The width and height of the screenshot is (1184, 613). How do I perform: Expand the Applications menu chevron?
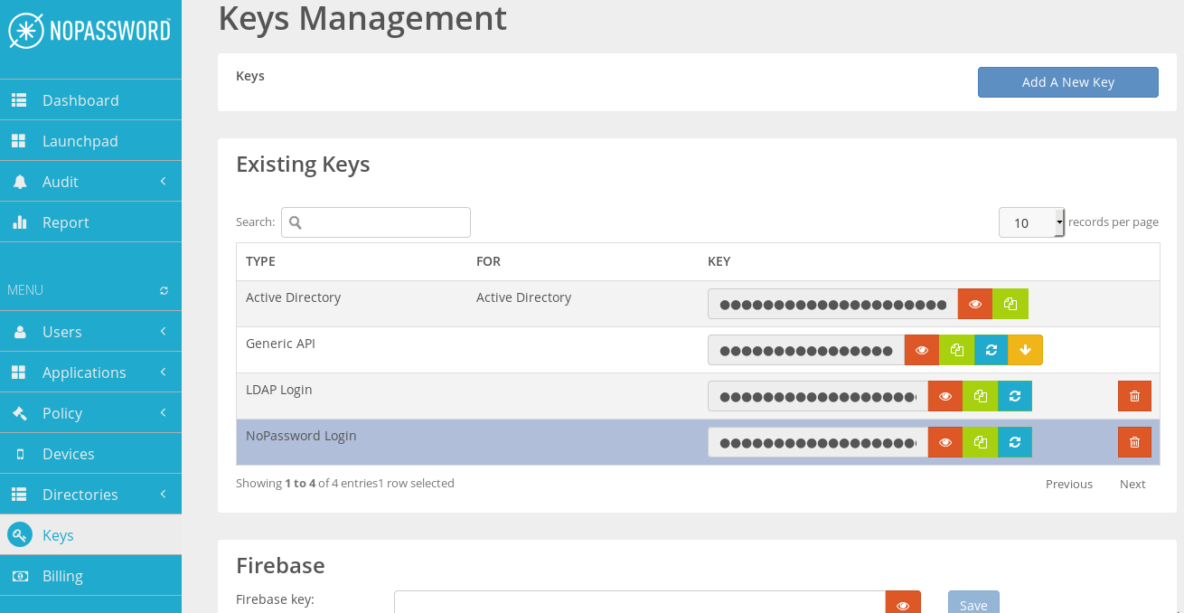pyautogui.click(x=164, y=373)
